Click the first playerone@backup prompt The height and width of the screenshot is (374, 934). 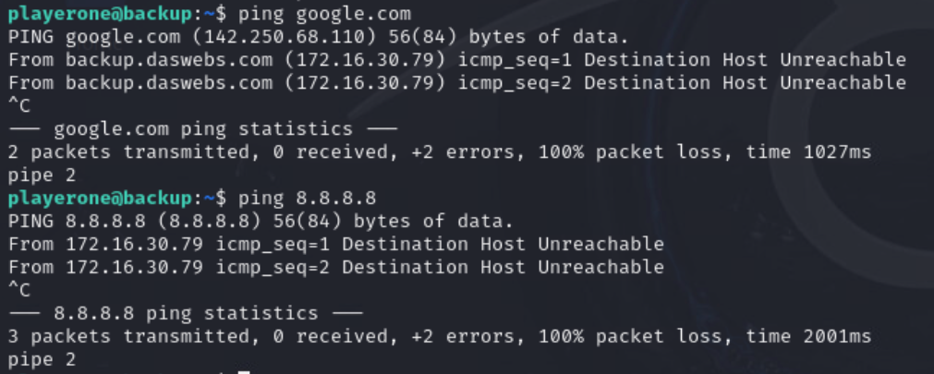101,14
